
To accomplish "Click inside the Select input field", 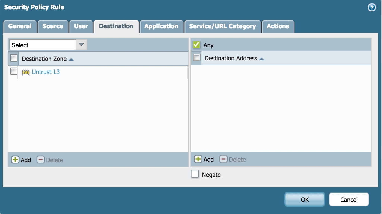I will pos(42,44).
